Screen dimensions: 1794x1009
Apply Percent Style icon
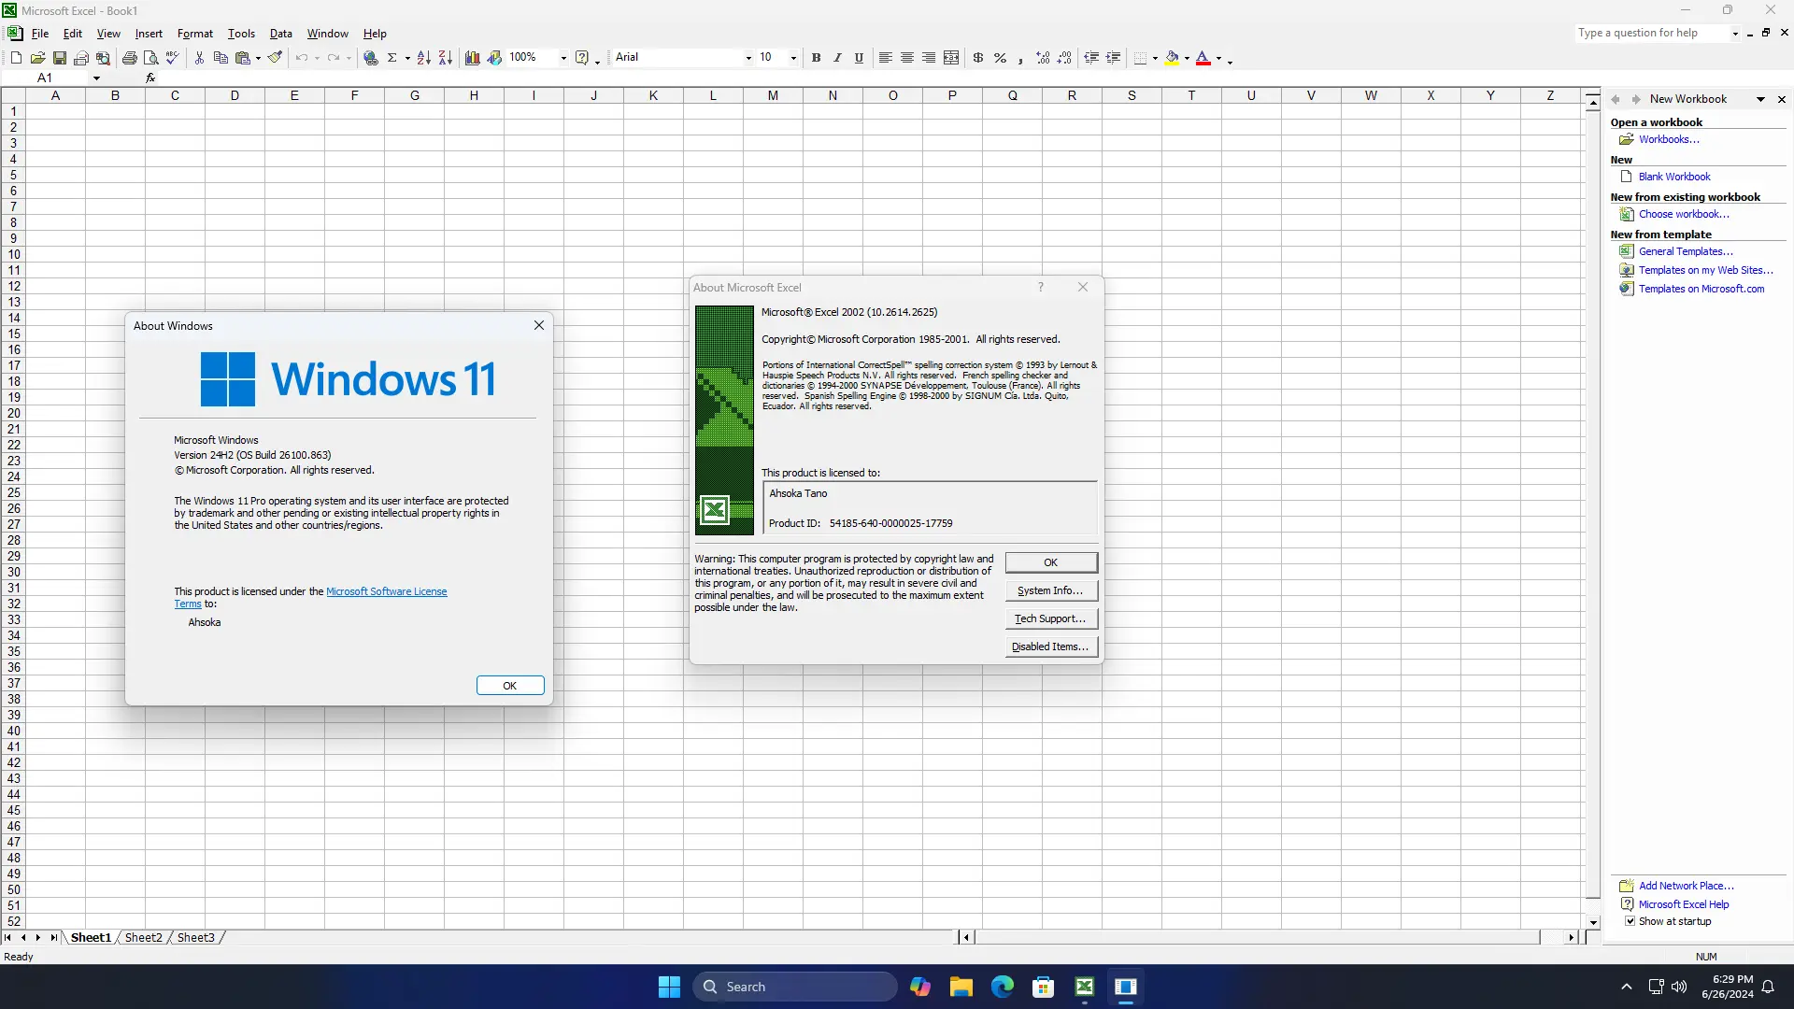coord(1000,58)
